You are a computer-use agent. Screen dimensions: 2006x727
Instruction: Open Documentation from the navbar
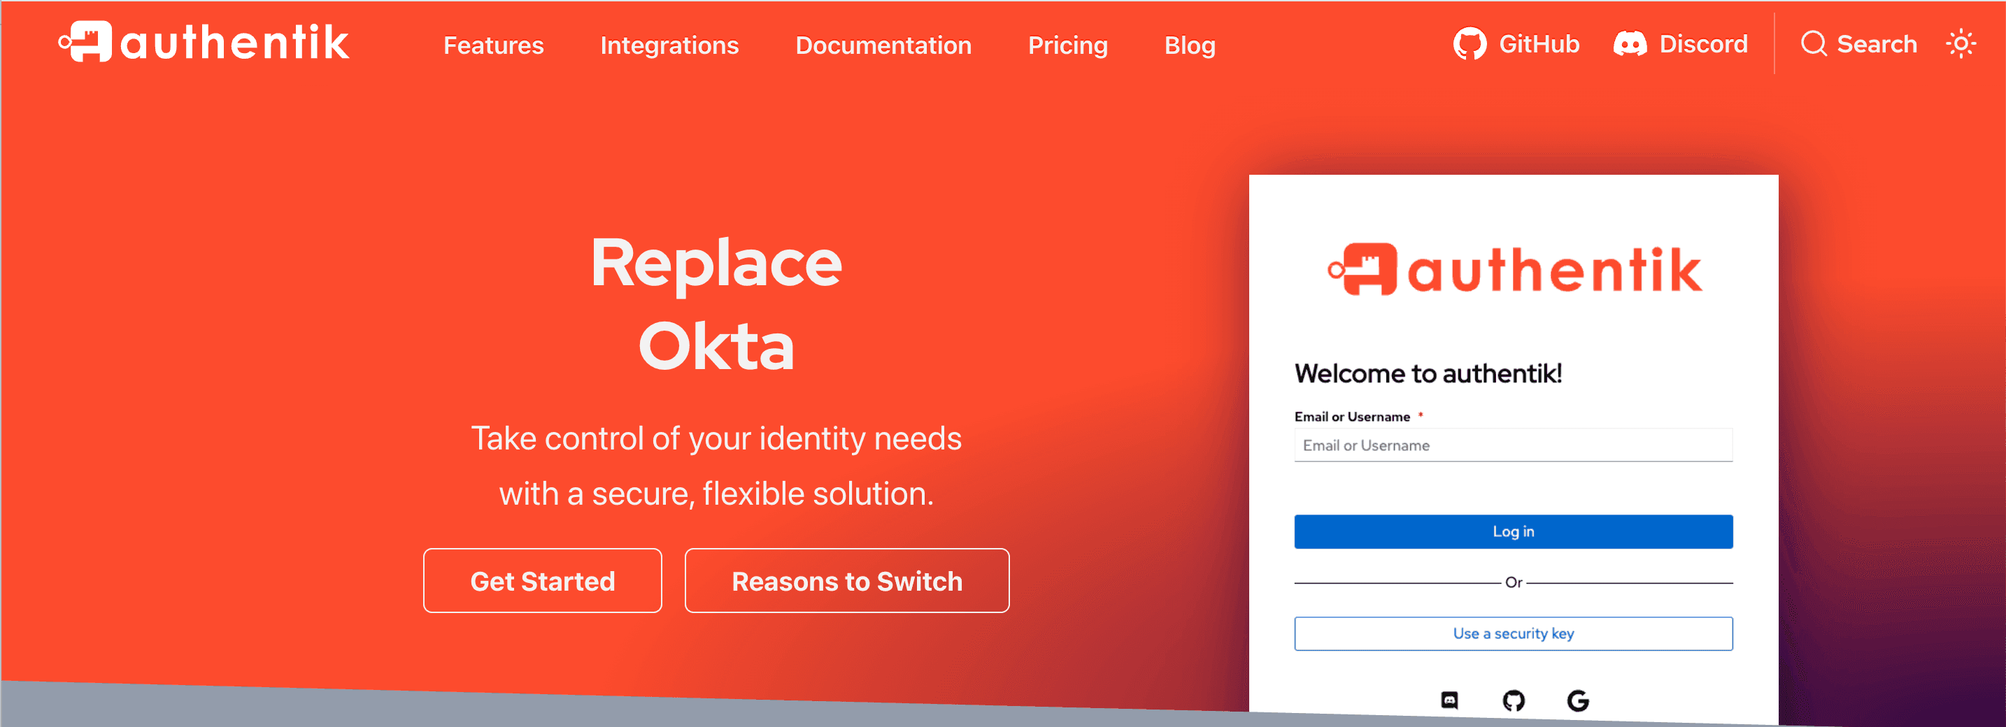(x=883, y=46)
